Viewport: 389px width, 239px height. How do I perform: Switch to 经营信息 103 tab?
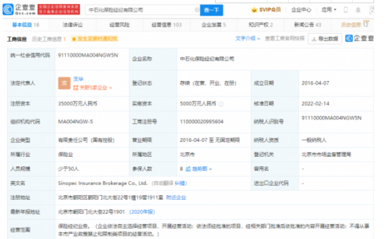[167, 24]
